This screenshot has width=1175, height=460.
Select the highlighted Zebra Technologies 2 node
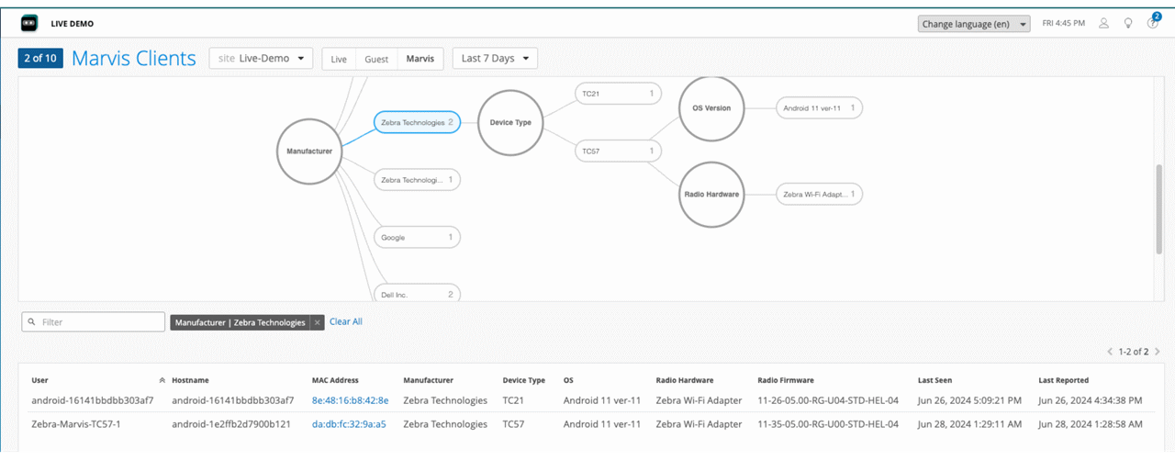(417, 122)
